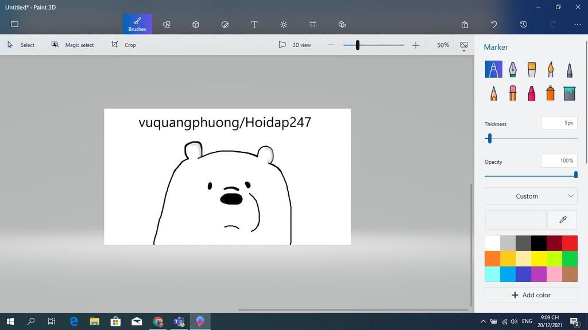Select the Fill bucket tool
This screenshot has height=330, width=588.
(569, 93)
